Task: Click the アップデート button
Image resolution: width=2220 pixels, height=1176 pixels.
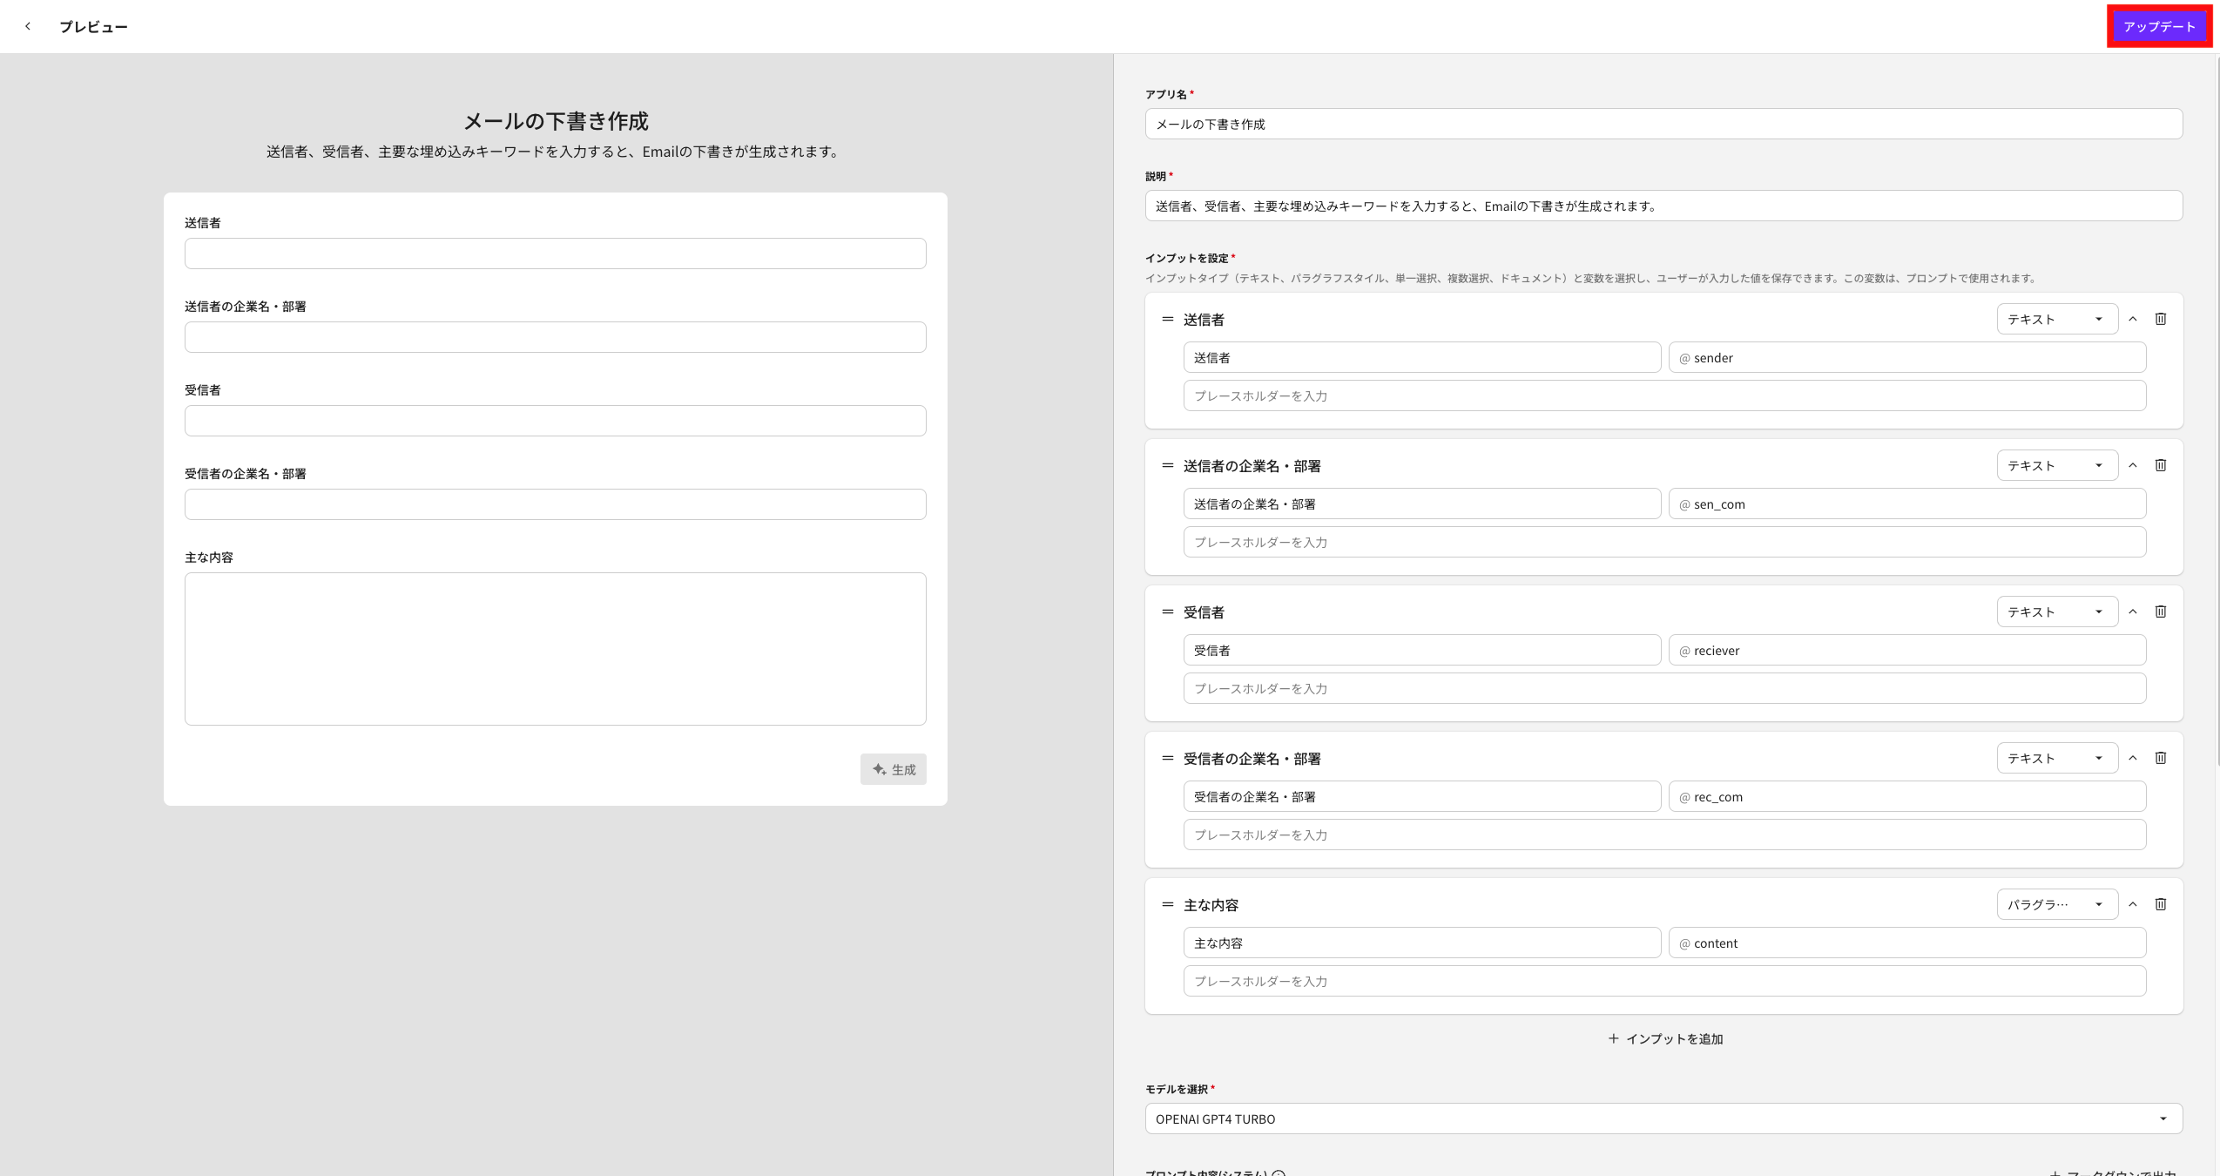Action: tap(2158, 26)
